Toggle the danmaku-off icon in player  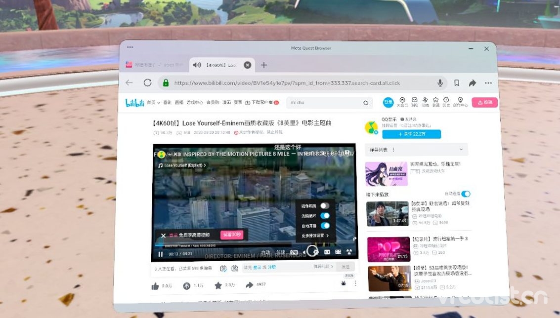(294, 252)
